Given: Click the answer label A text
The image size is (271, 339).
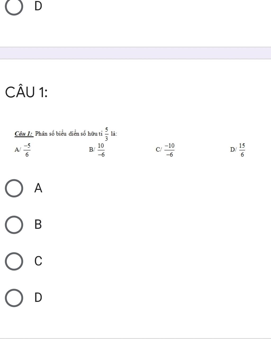Looking at the screenshot, I should pyautogui.click(x=38, y=188).
